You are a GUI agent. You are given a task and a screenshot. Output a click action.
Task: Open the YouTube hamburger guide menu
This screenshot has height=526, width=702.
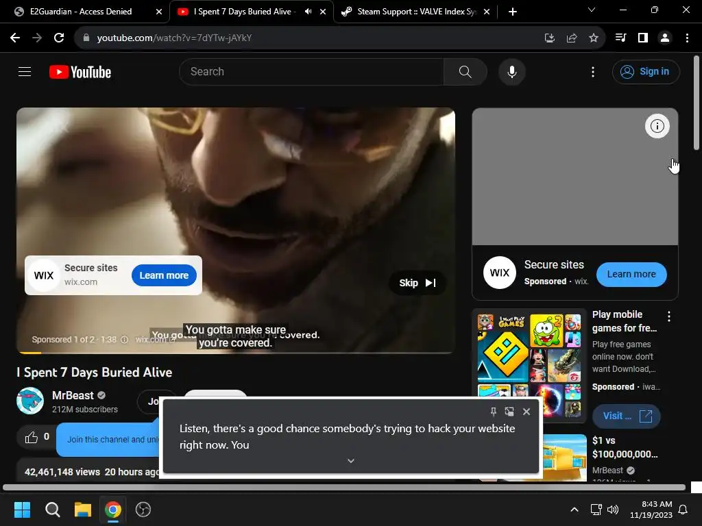(25, 71)
